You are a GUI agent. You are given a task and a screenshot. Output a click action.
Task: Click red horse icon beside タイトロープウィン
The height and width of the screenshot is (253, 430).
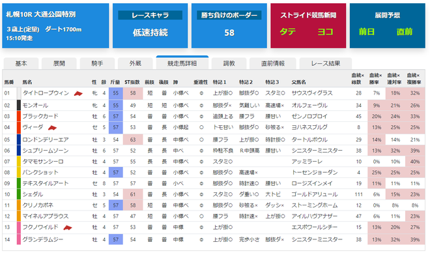pos(78,94)
